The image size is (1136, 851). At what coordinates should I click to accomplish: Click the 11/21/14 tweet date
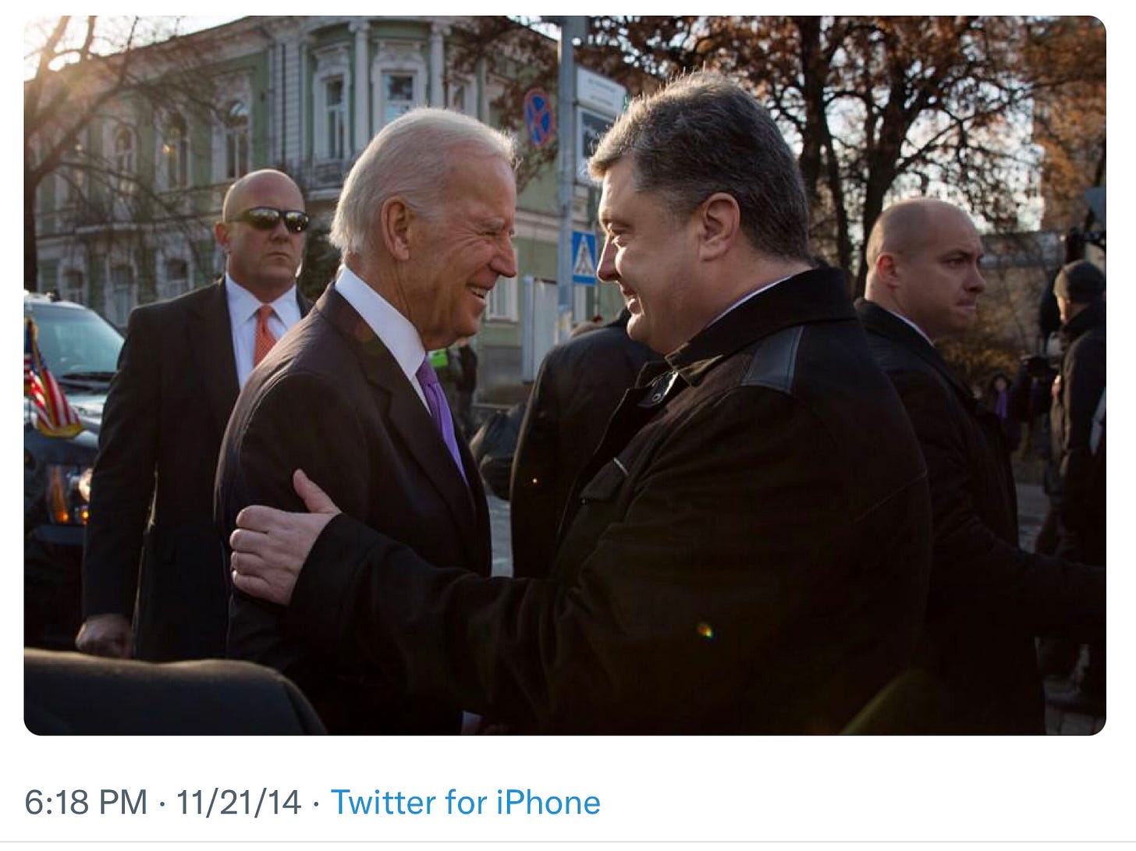point(239,802)
